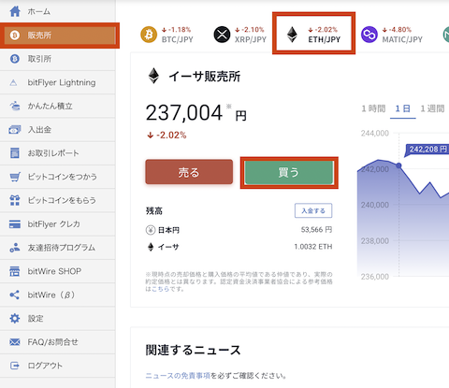
Task: Click the 244,000 chart axis label
Action: coord(375,134)
